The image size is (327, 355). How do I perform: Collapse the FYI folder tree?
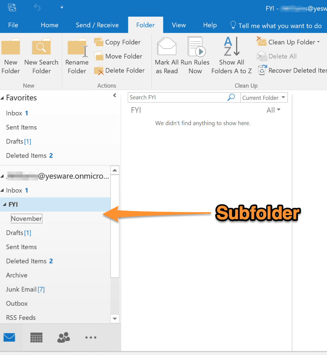tap(4, 205)
